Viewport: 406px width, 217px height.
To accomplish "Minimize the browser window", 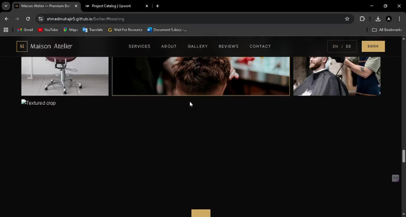I will click(x=372, y=6).
